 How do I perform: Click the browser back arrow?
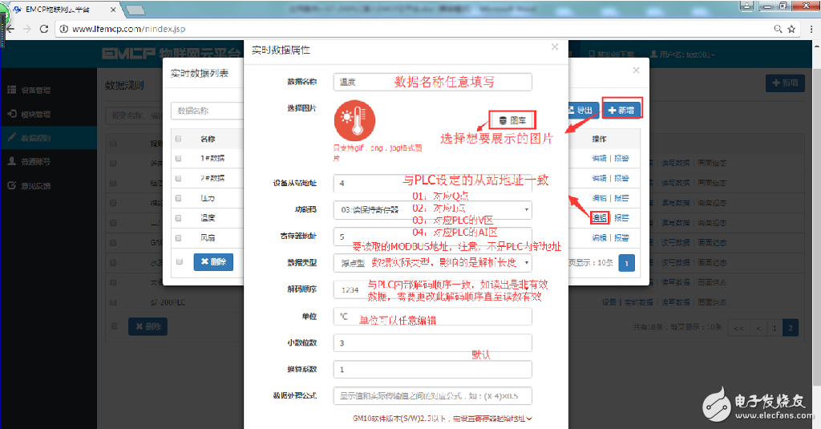click(10, 29)
